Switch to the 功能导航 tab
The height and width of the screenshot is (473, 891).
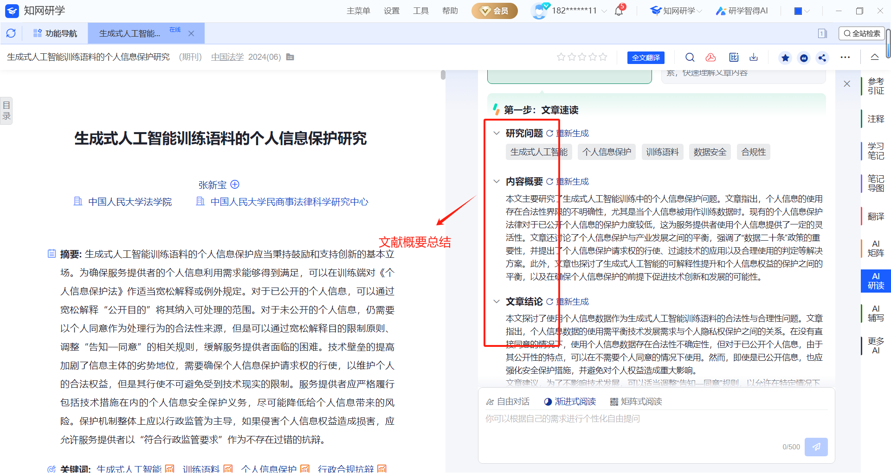(x=56, y=33)
